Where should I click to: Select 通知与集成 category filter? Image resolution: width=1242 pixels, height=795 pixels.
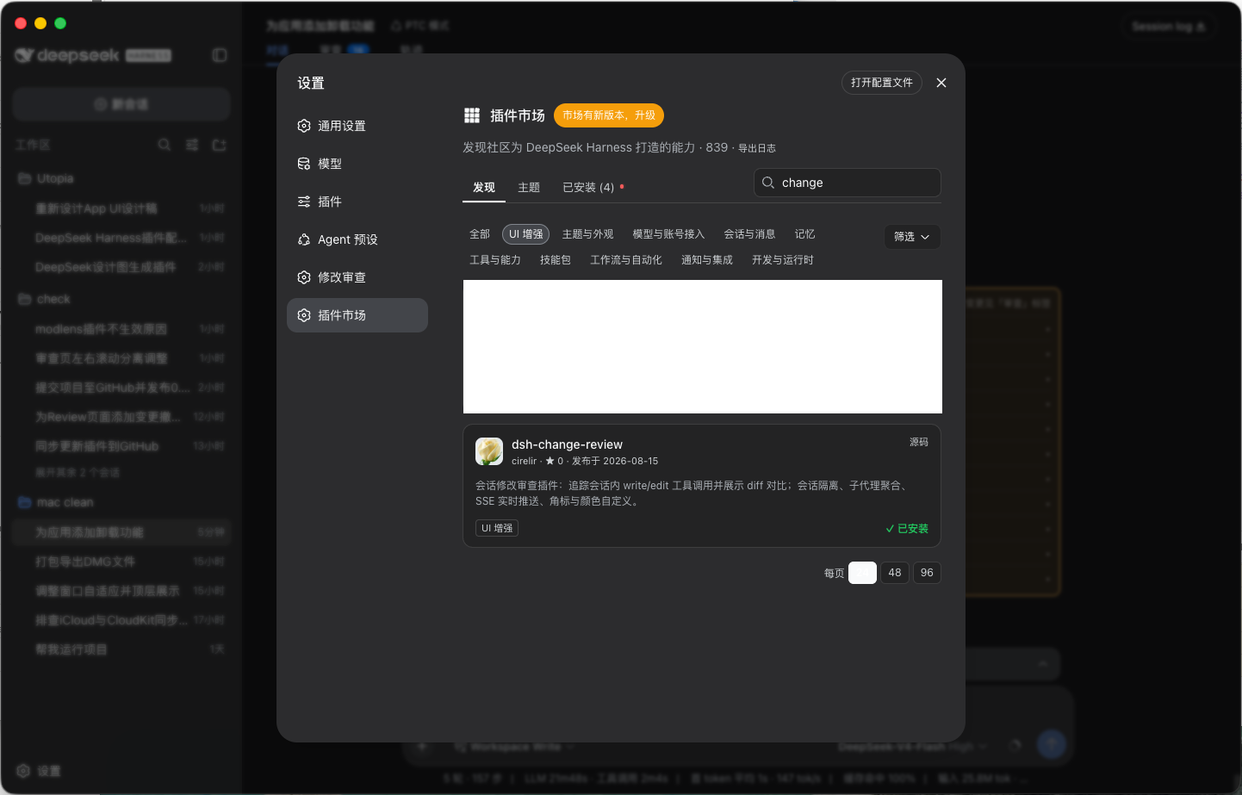tap(707, 260)
